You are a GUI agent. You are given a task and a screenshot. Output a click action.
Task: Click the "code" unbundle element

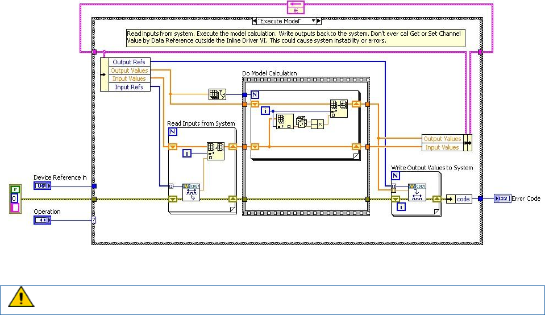(463, 199)
